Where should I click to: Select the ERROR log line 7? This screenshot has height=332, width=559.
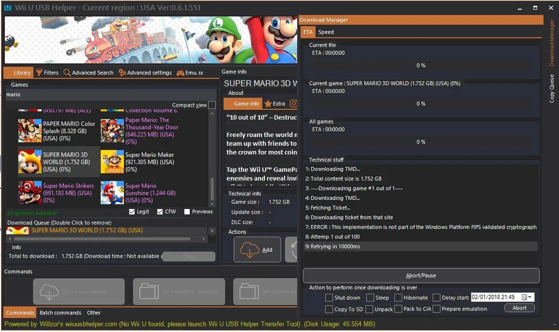[x=421, y=227]
